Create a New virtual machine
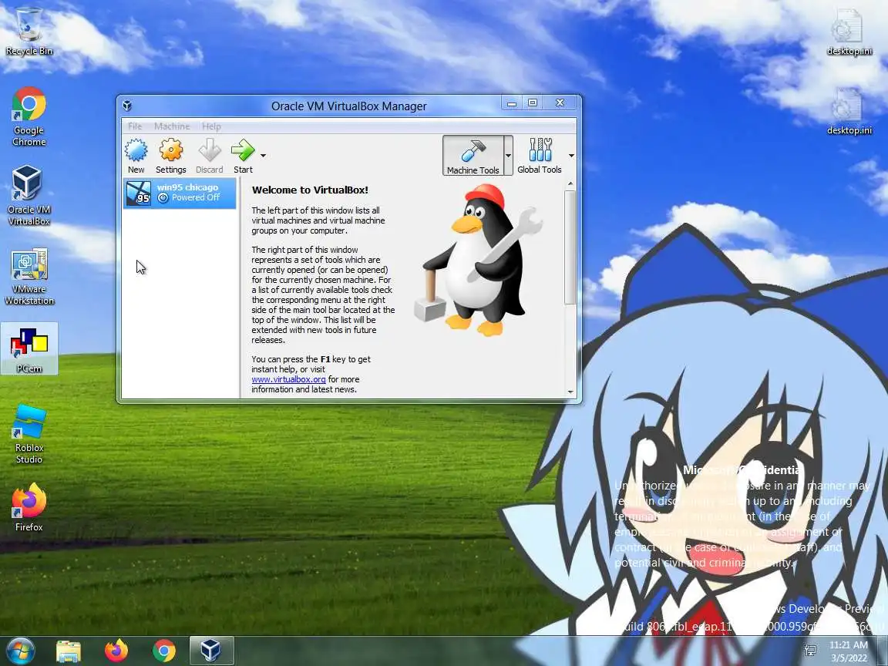This screenshot has height=666, width=888. (136, 156)
